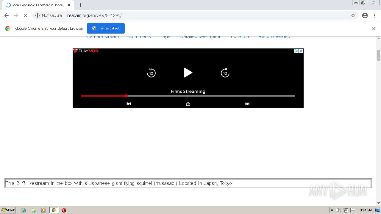Open the red Opera taskbar icon
Image resolution: width=381 pixels, height=214 pixels.
click(x=64, y=210)
